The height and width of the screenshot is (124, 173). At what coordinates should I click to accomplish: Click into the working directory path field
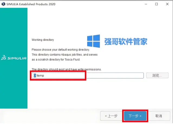(88, 75)
